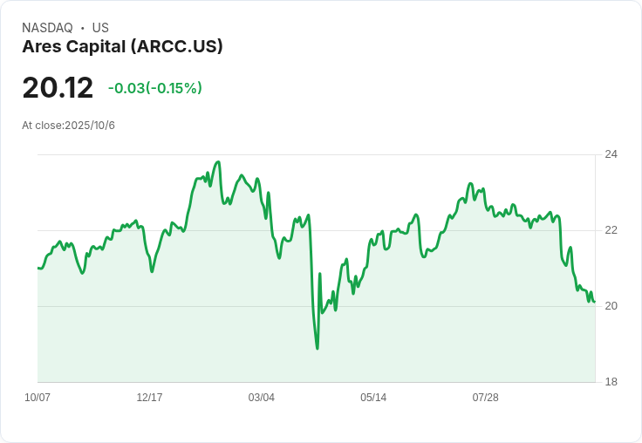Click the NASDAQ exchange label
Image resolution: width=642 pixels, height=443 pixels.
click(x=47, y=28)
